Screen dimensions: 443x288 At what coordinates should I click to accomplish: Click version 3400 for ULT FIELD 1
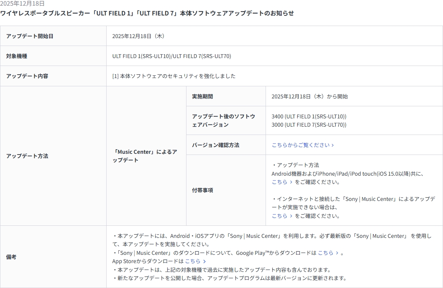point(309,116)
